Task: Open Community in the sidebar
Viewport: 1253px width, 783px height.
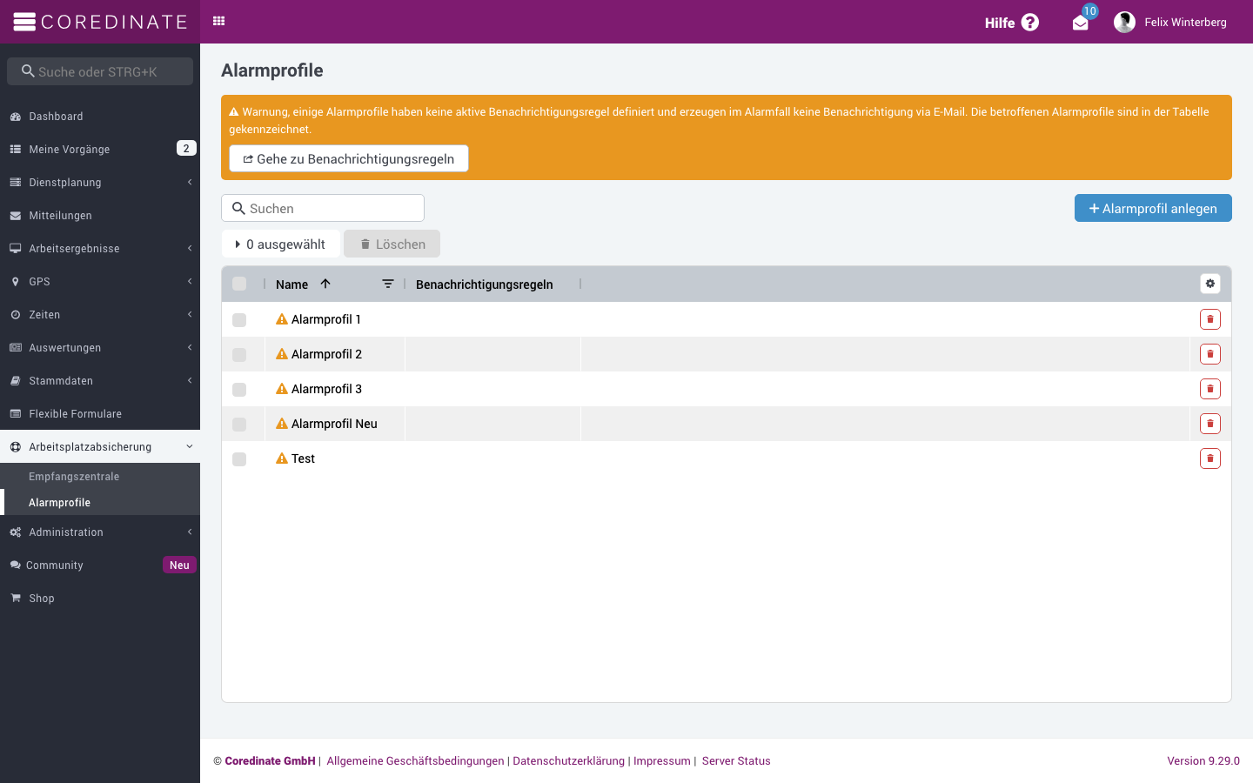Action: [x=100, y=565]
